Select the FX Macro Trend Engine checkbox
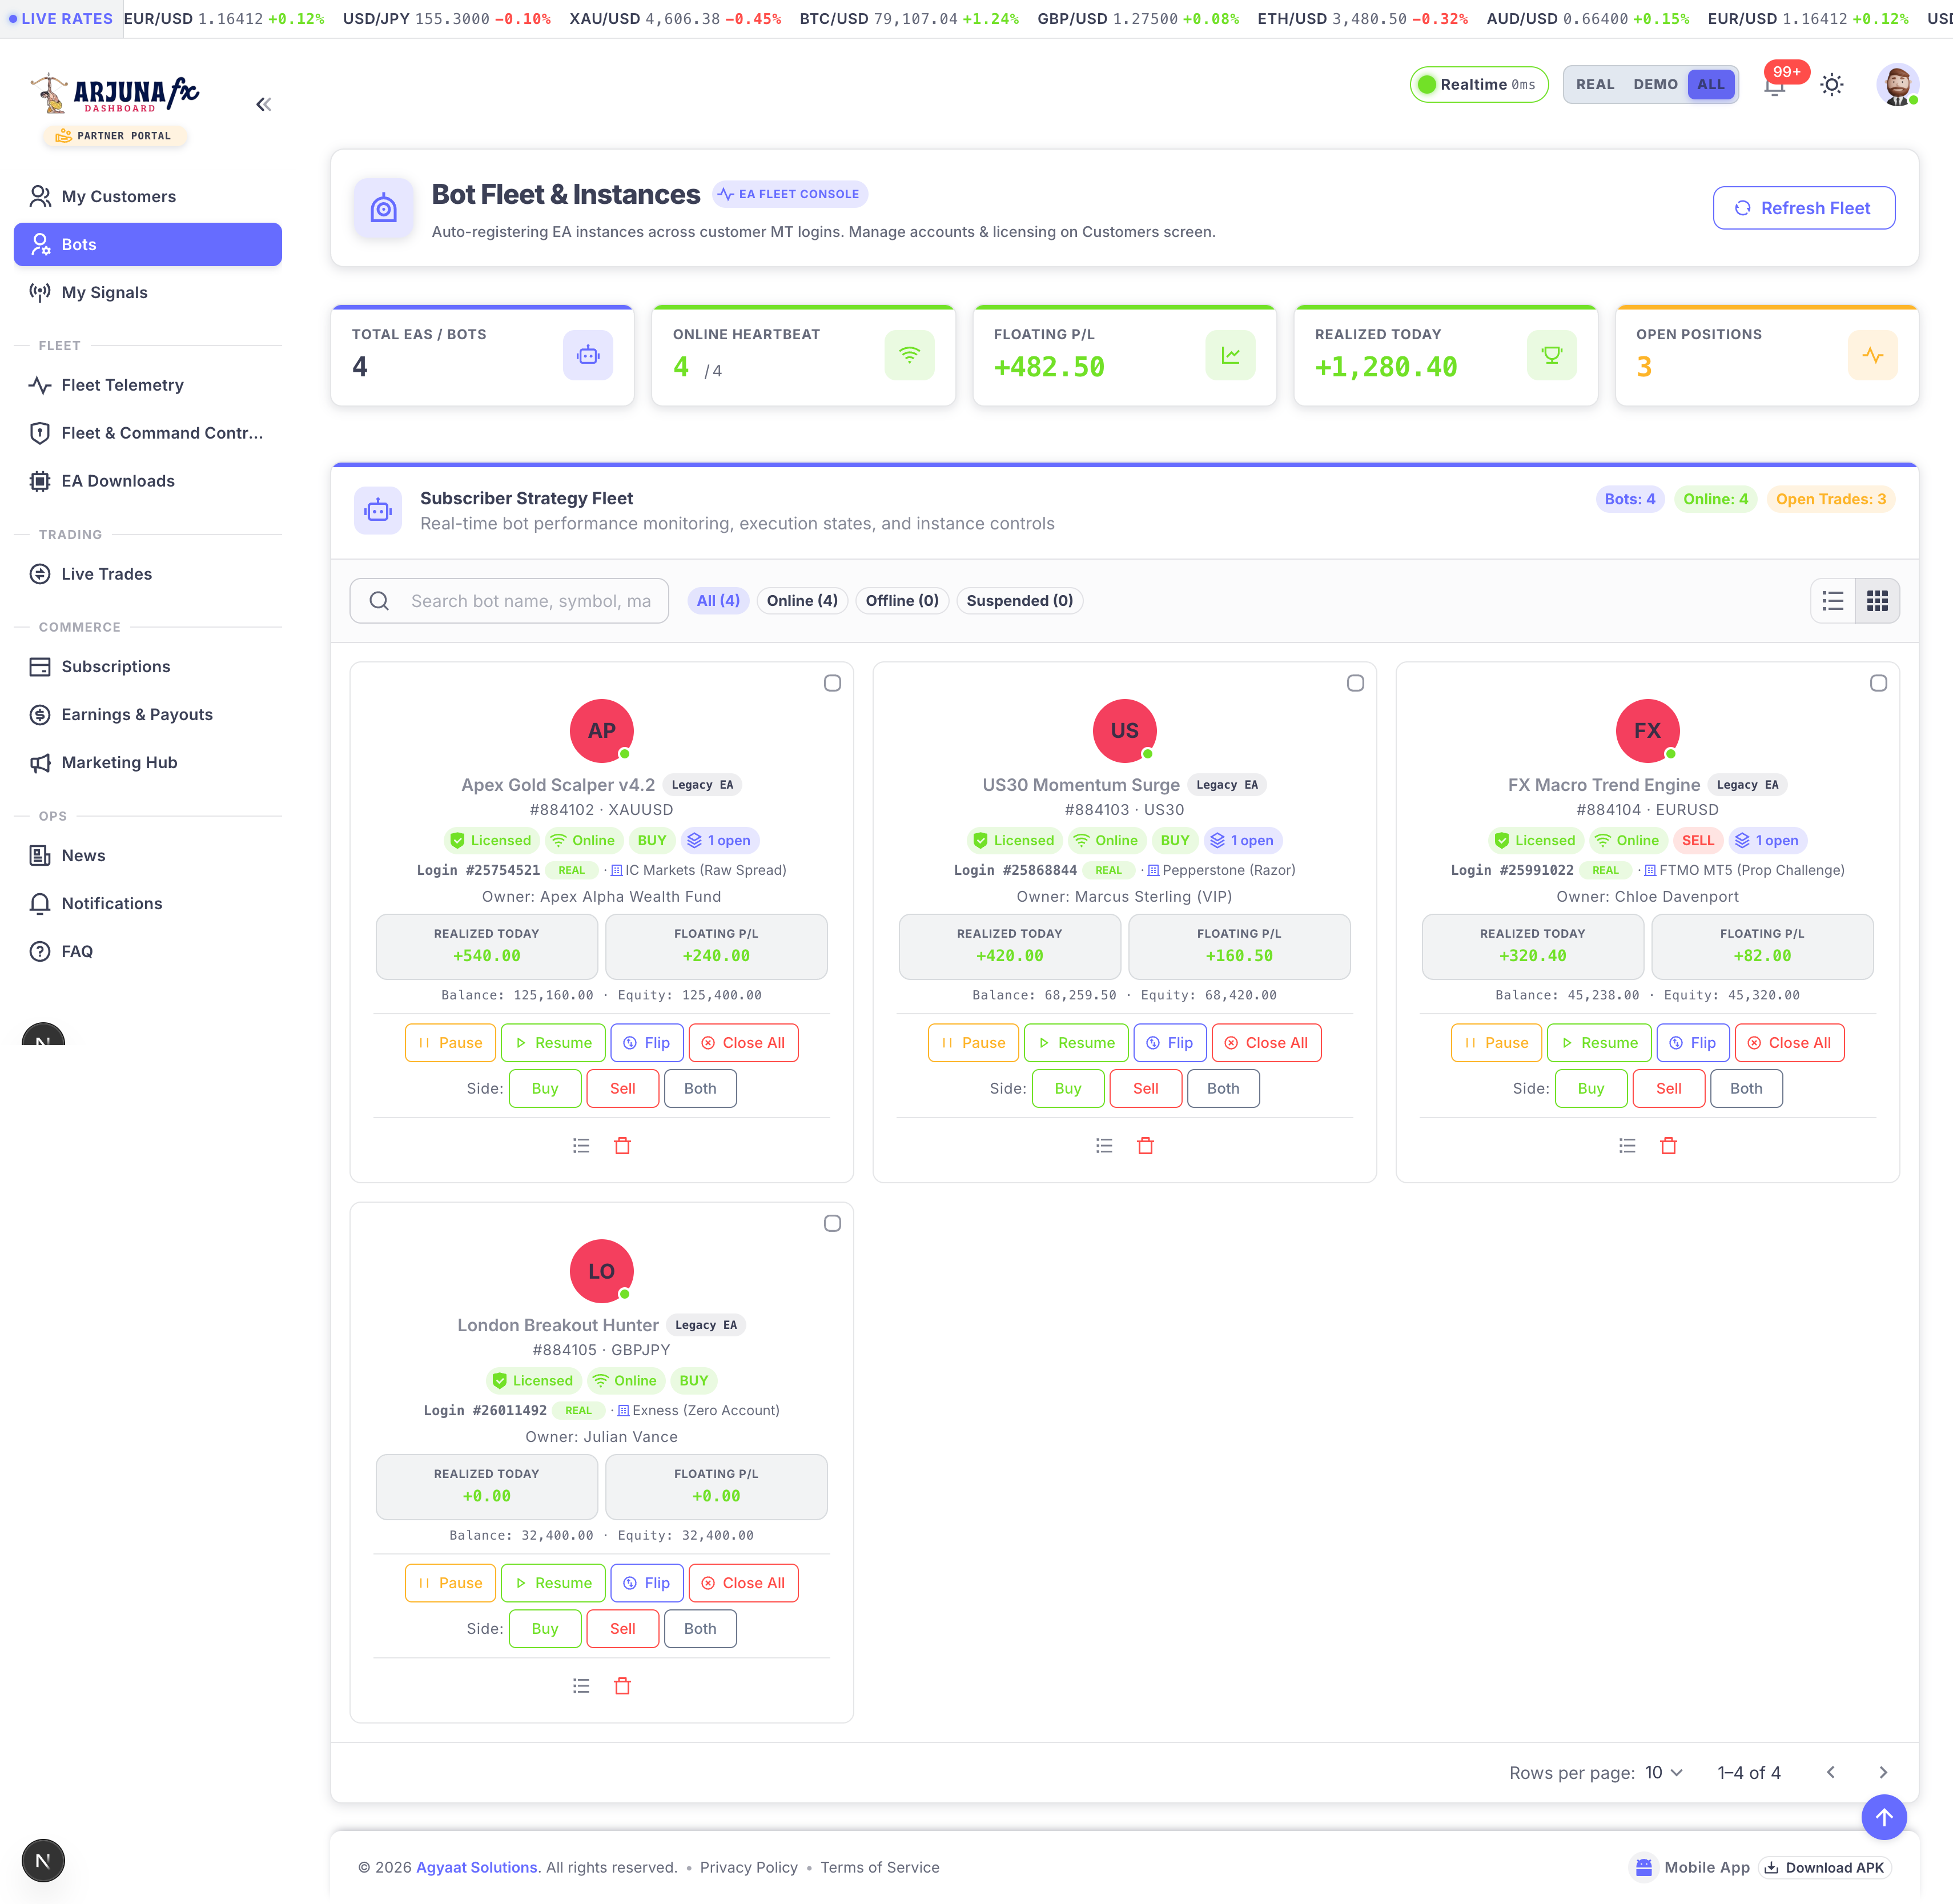 click(1878, 683)
